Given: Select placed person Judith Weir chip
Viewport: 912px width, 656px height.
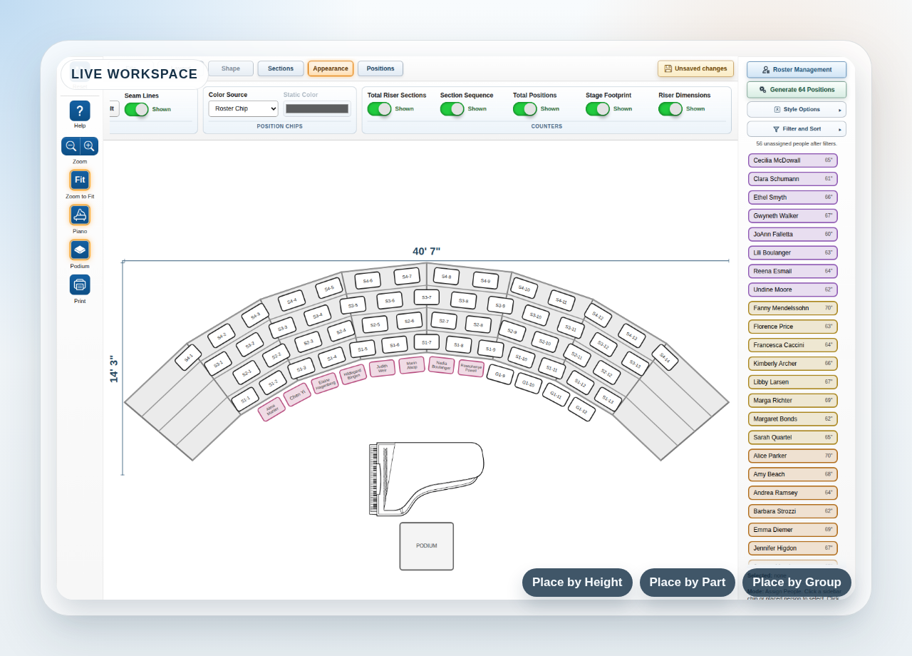Looking at the screenshot, I should click(x=382, y=369).
